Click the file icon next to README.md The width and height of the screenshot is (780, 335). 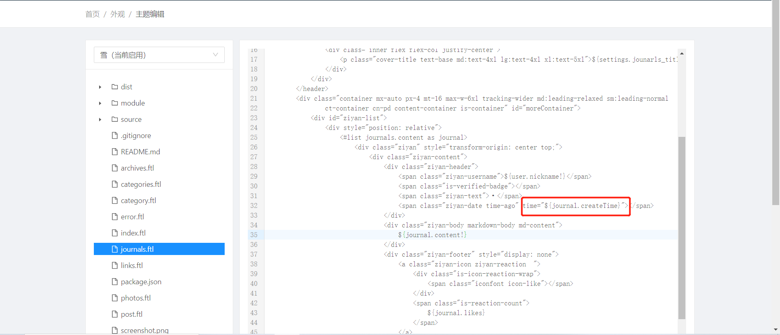click(115, 151)
